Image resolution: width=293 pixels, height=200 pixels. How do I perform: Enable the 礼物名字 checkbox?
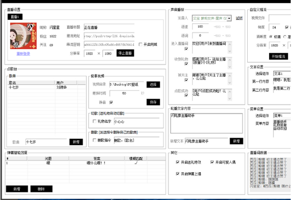(x=94, y=121)
